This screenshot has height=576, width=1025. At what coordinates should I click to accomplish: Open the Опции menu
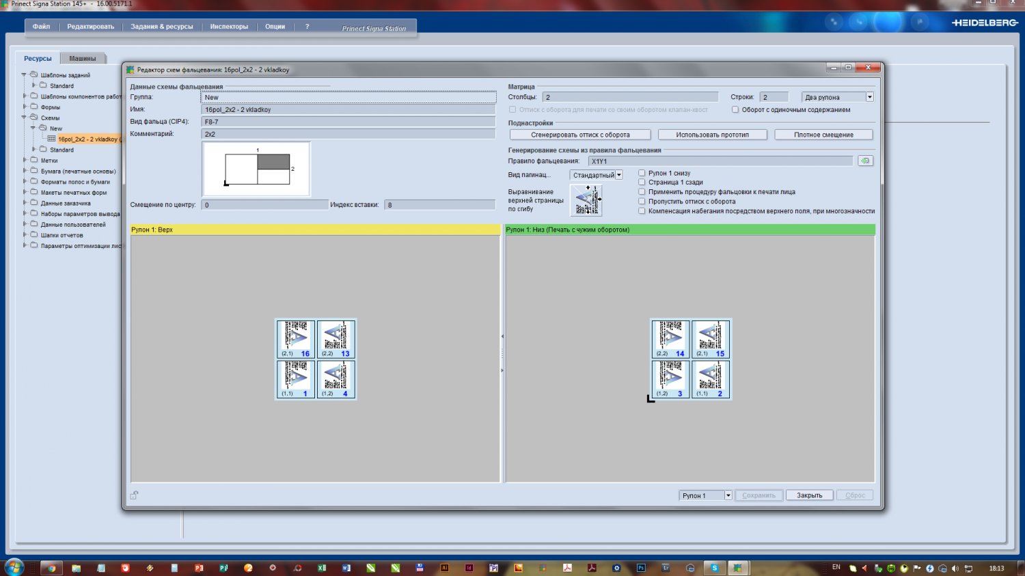pos(275,27)
